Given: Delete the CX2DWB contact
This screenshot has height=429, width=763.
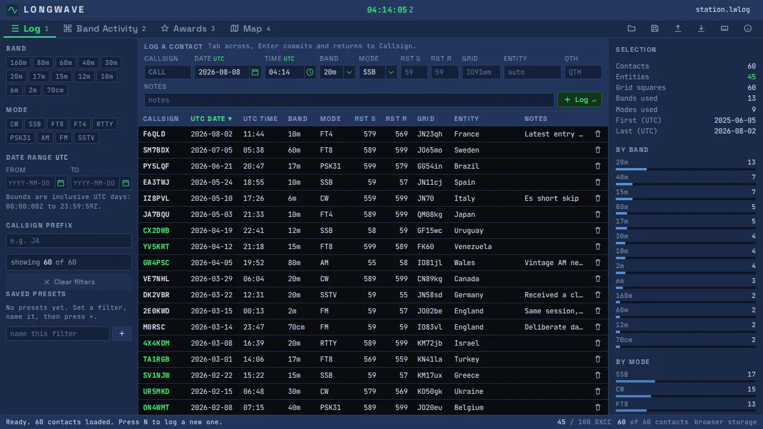Looking at the screenshot, I should pyautogui.click(x=598, y=231).
